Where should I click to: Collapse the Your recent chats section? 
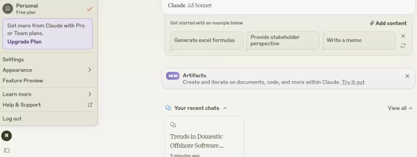225,108
